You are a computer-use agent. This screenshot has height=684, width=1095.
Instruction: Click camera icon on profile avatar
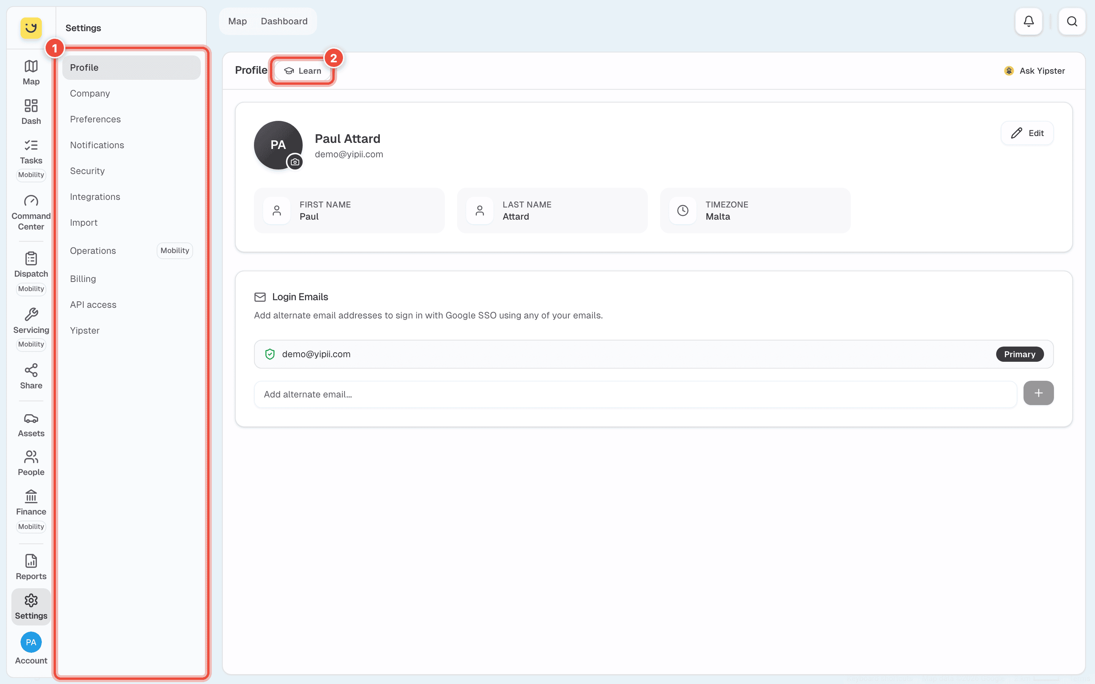point(295,161)
